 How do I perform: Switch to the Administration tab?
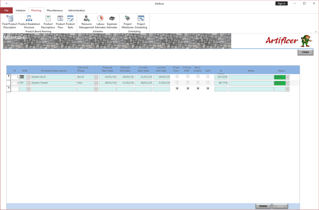pos(77,10)
